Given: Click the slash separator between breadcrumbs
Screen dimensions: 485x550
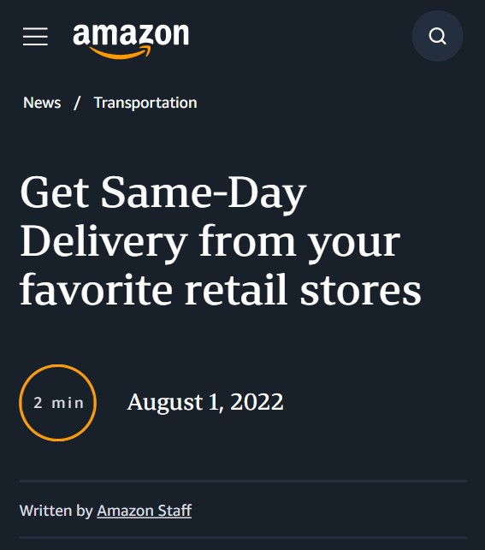Looking at the screenshot, I should (77, 103).
